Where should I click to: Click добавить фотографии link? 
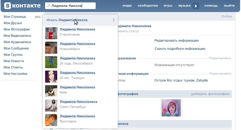[x=210, y=94]
